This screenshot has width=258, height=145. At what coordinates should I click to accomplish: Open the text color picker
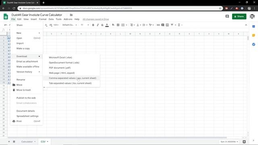point(107,25)
